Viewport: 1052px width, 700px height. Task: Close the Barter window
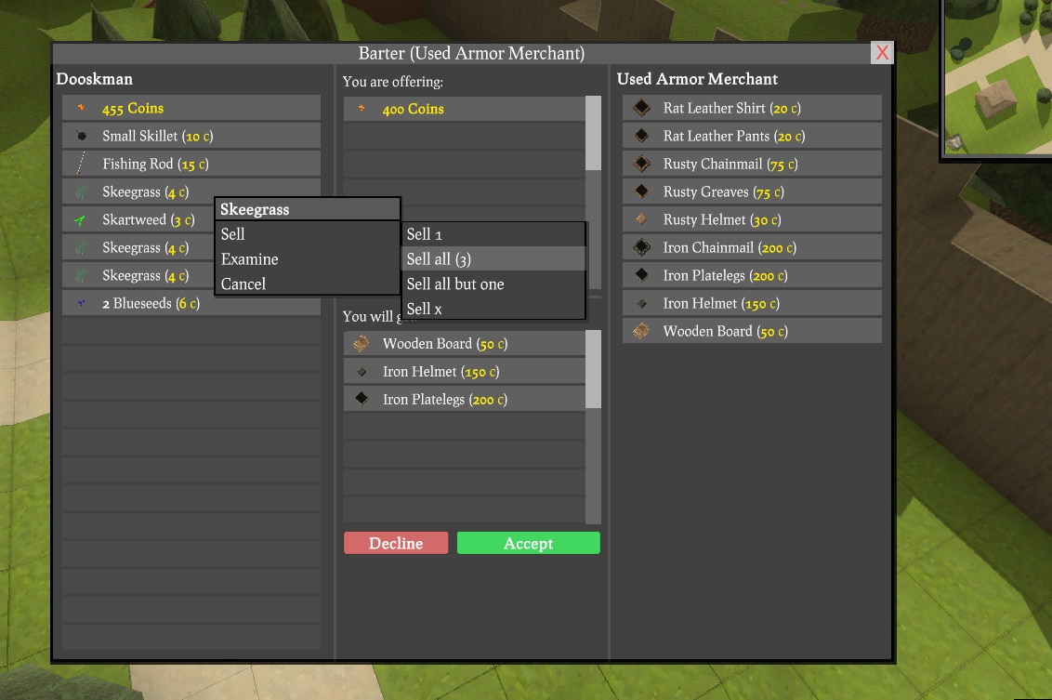click(882, 53)
